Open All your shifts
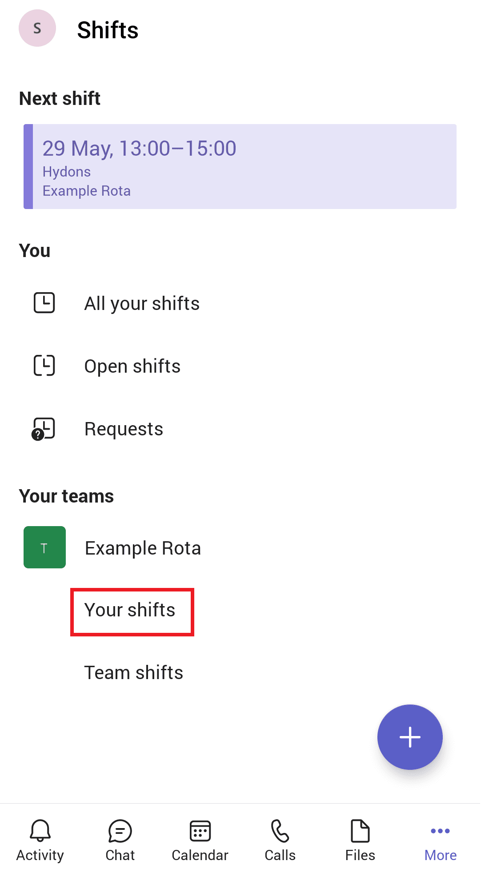 tap(142, 304)
